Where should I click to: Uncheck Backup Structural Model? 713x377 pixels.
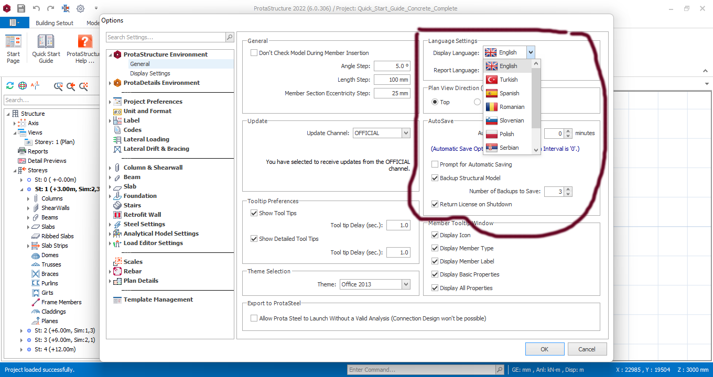(x=435, y=178)
